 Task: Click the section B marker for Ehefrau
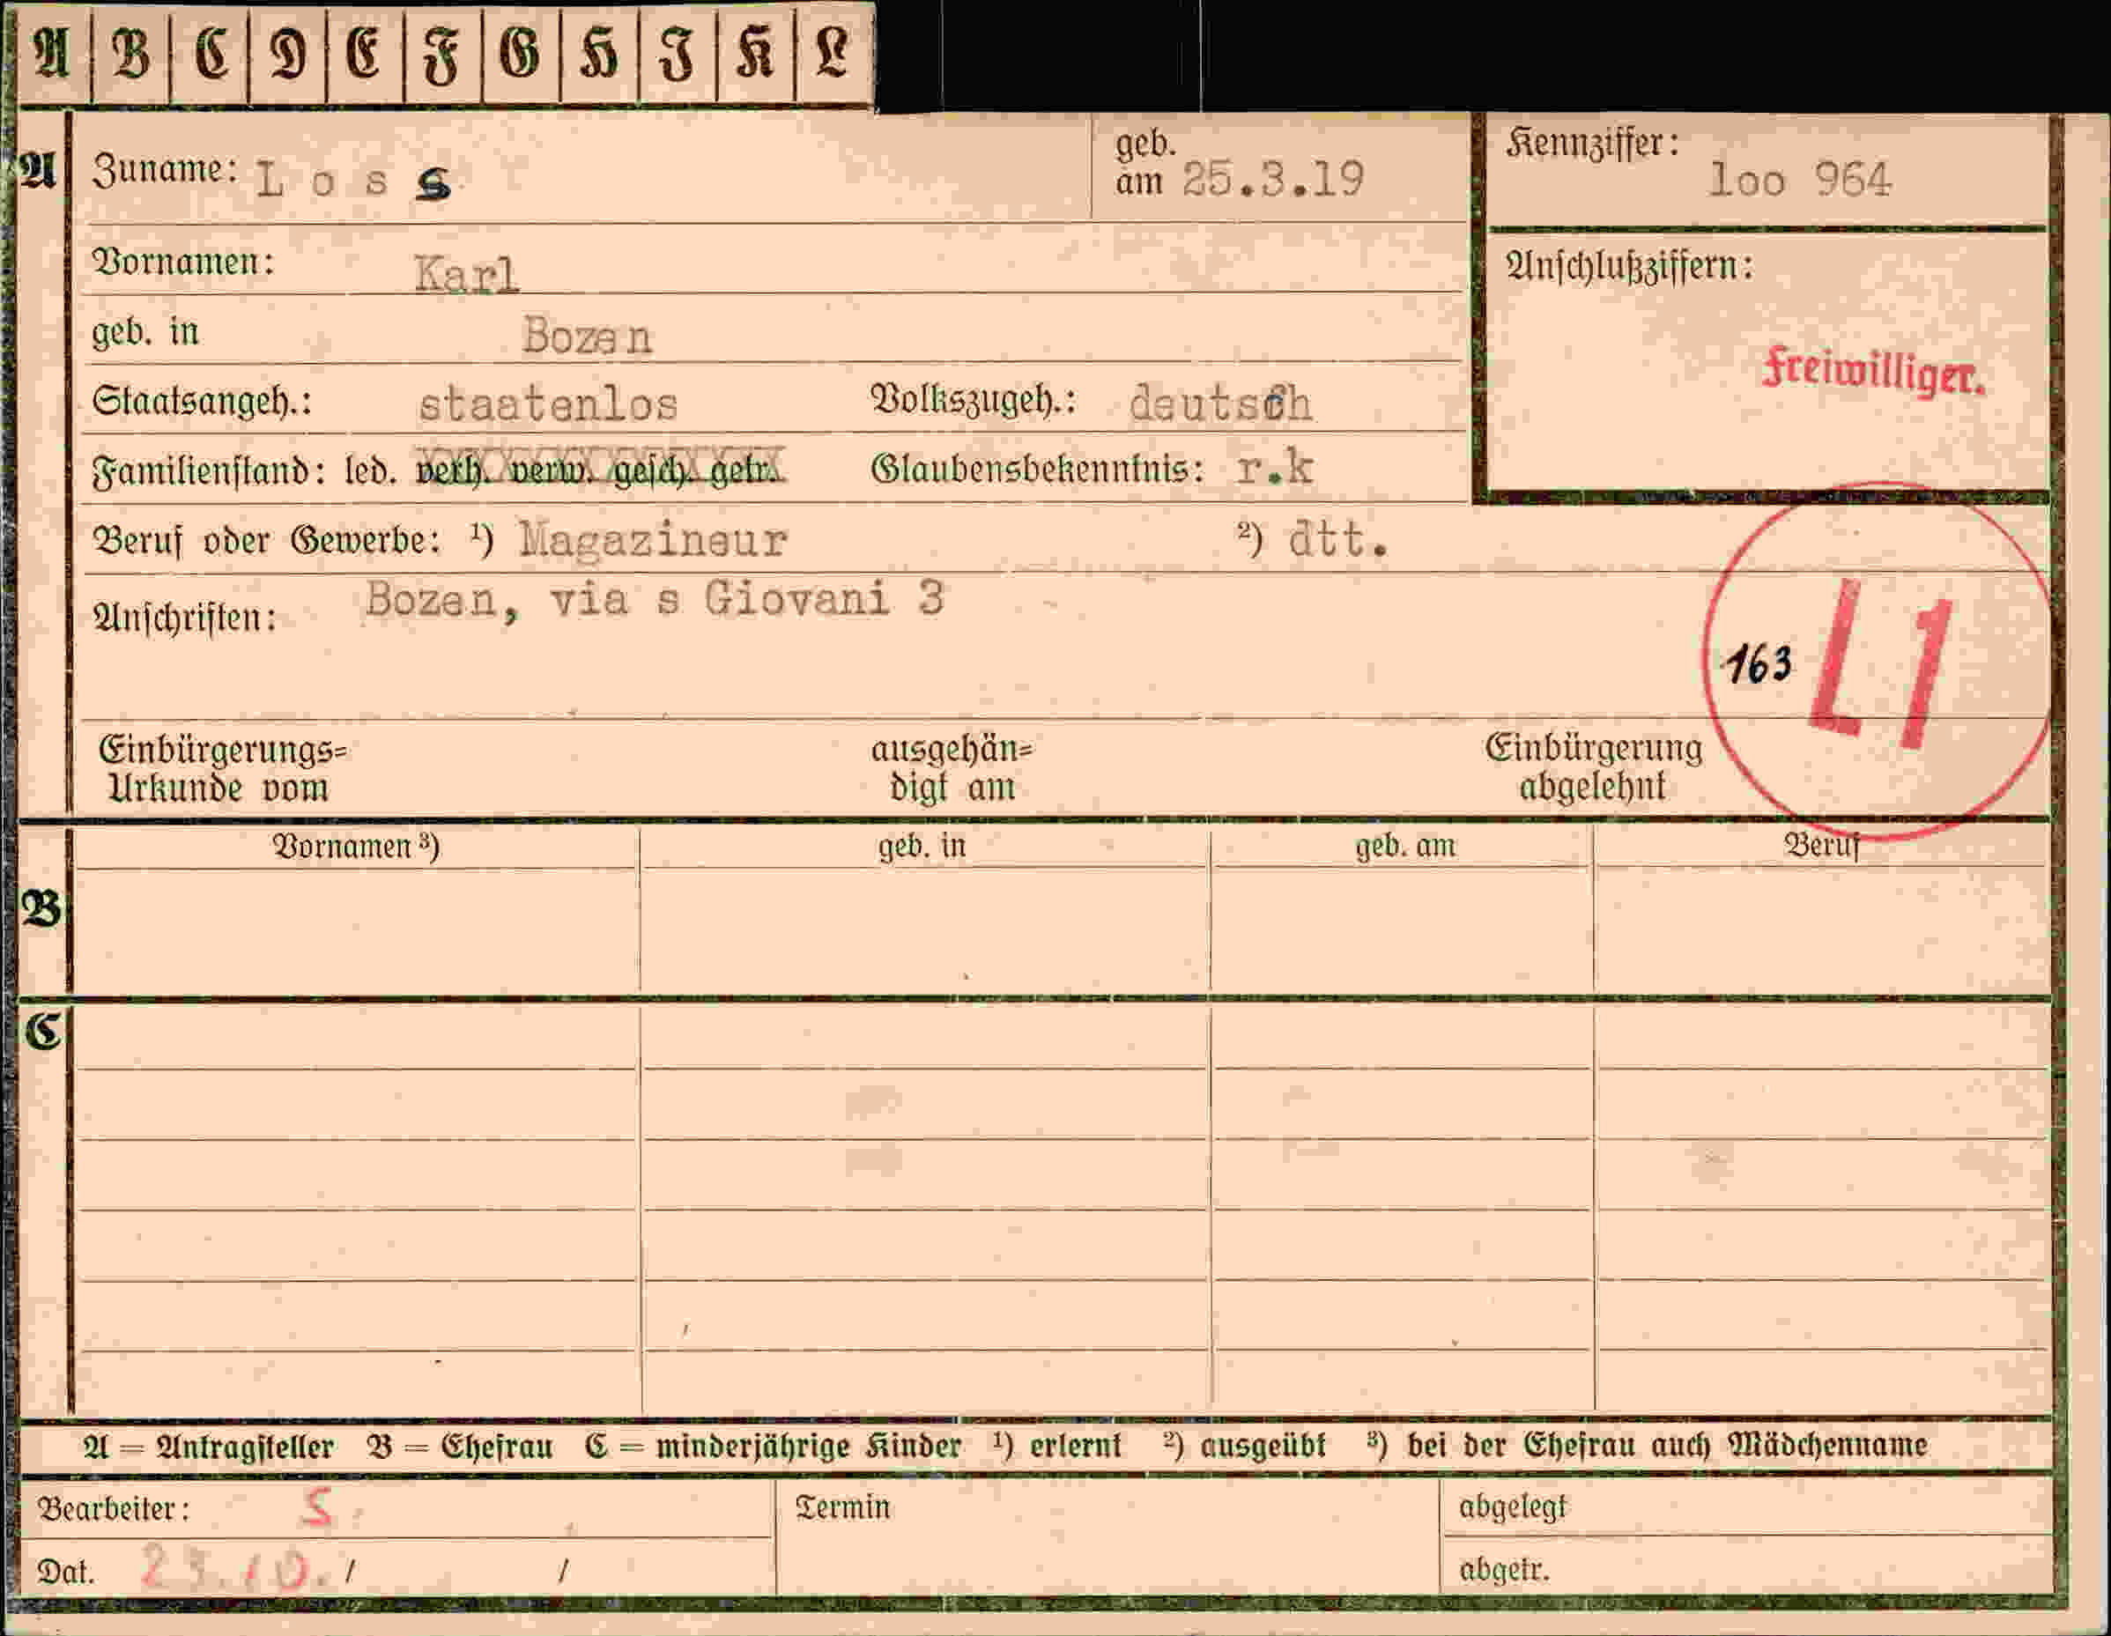[41, 908]
